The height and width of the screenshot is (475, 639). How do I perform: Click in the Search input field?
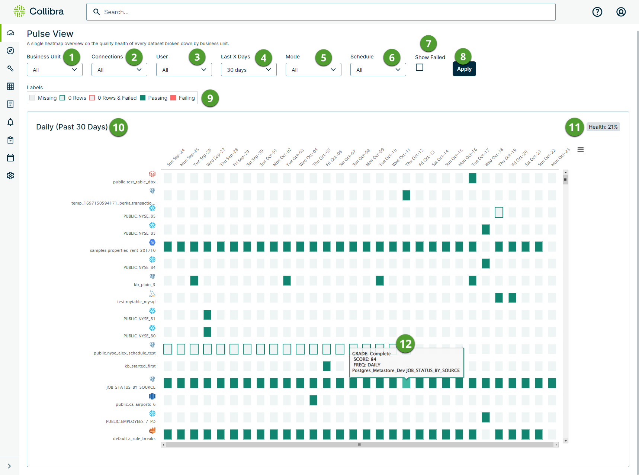327,12
